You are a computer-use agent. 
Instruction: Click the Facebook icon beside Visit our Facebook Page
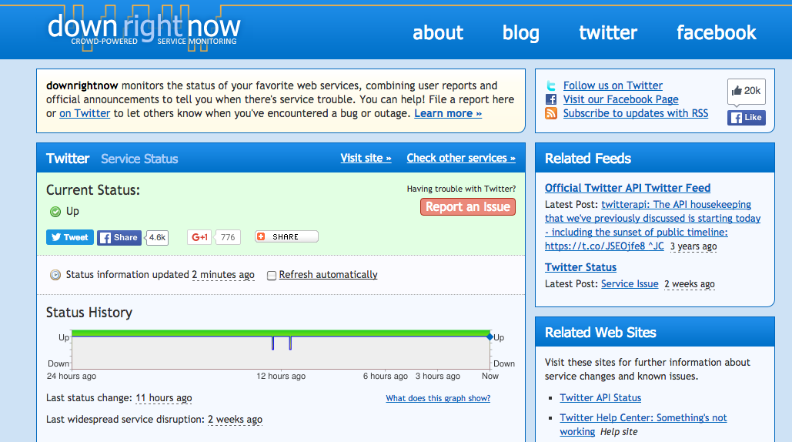(x=551, y=99)
